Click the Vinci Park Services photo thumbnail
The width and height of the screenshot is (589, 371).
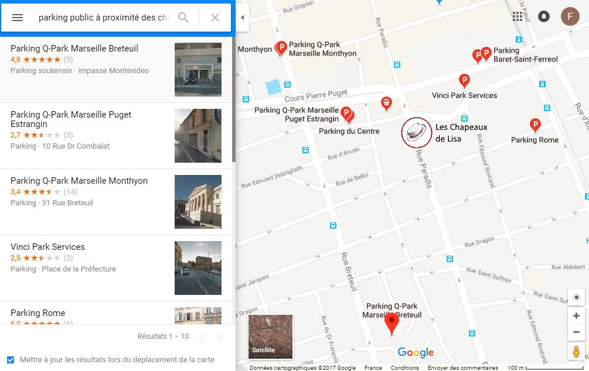tap(198, 268)
